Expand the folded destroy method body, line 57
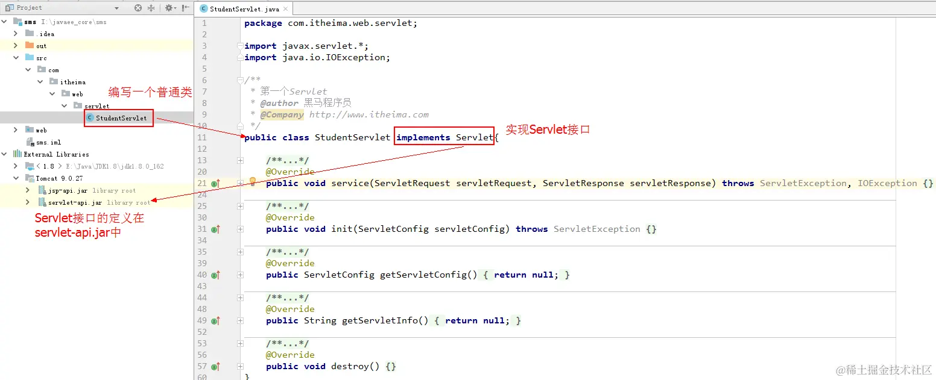 click(240, 366)
